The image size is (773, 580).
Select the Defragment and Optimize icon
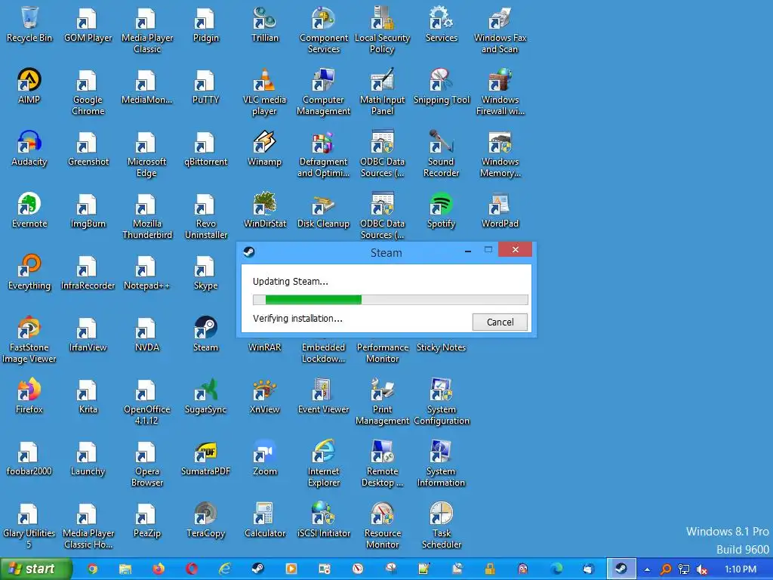point(323,153)
